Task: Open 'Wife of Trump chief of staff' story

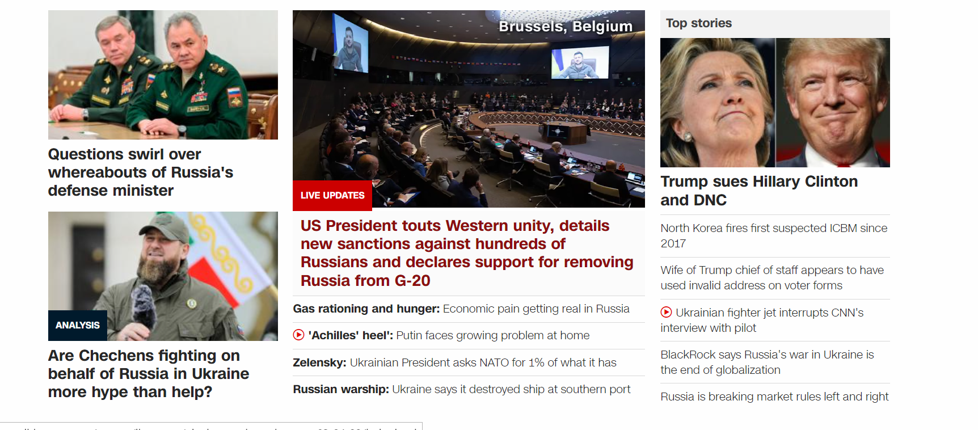Action: click(772, 277)
